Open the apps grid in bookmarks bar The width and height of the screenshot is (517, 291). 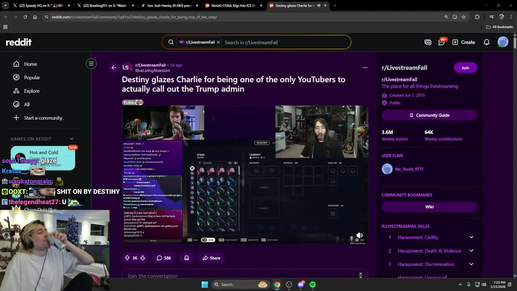tap(5, 27)
